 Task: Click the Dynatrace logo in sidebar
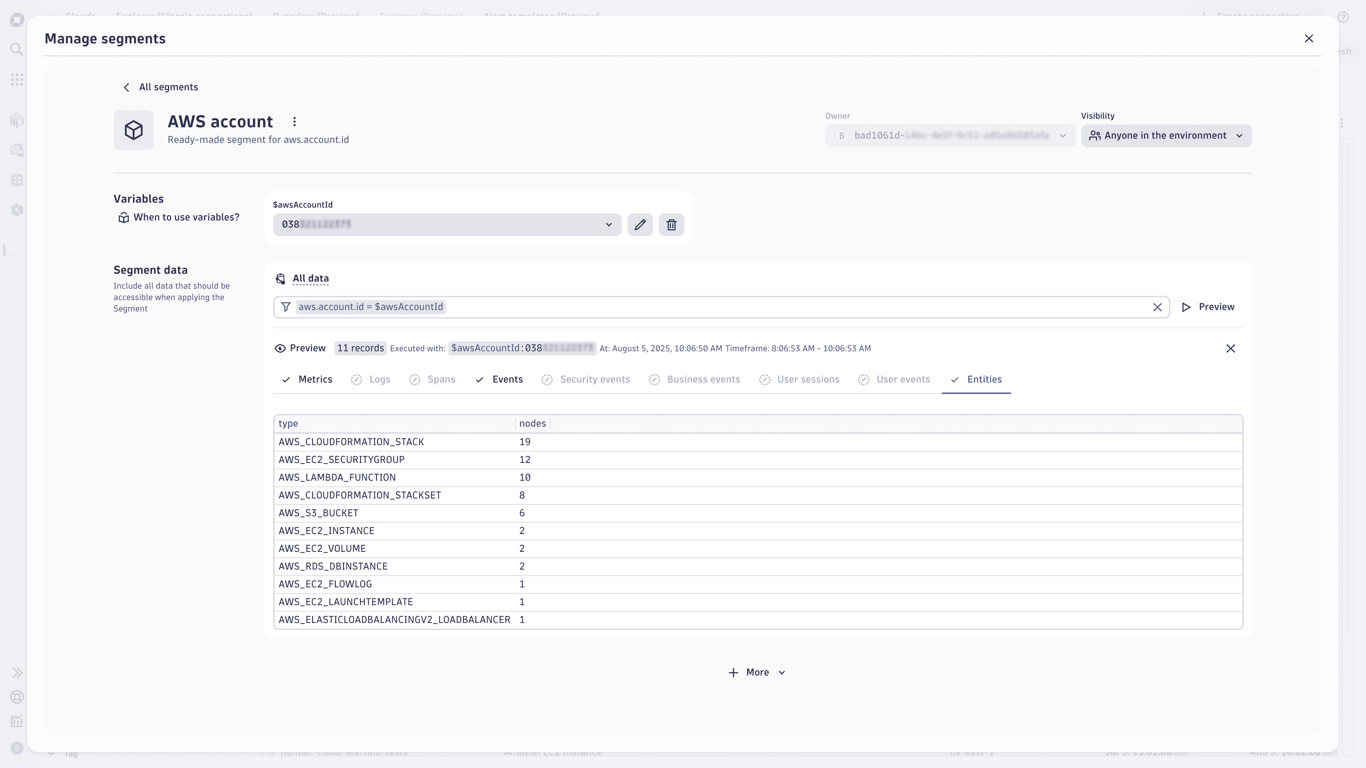tap(17, 20)
